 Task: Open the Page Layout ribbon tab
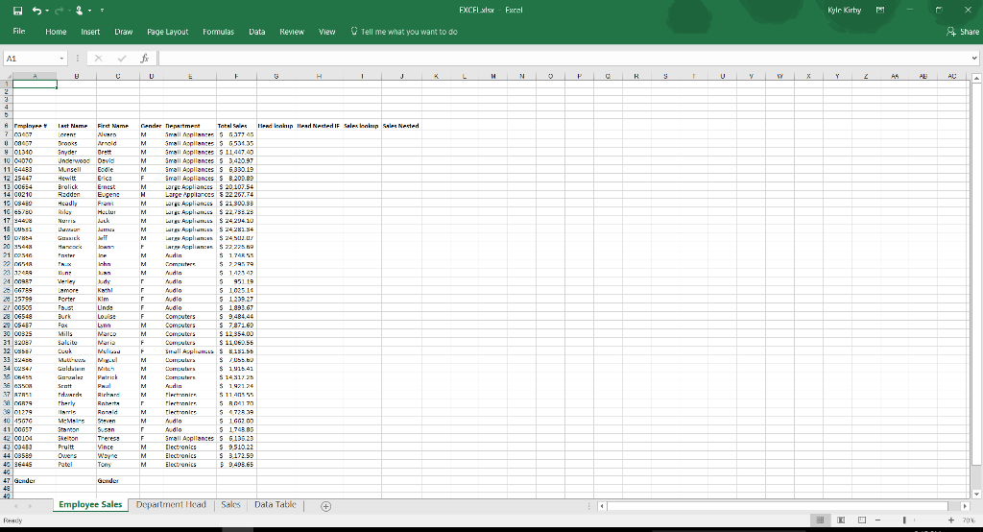point(167,32)
